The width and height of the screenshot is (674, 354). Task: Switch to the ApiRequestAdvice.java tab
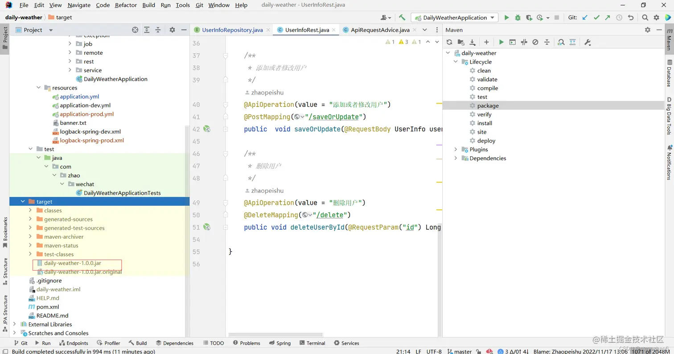[x=380, y=30]
